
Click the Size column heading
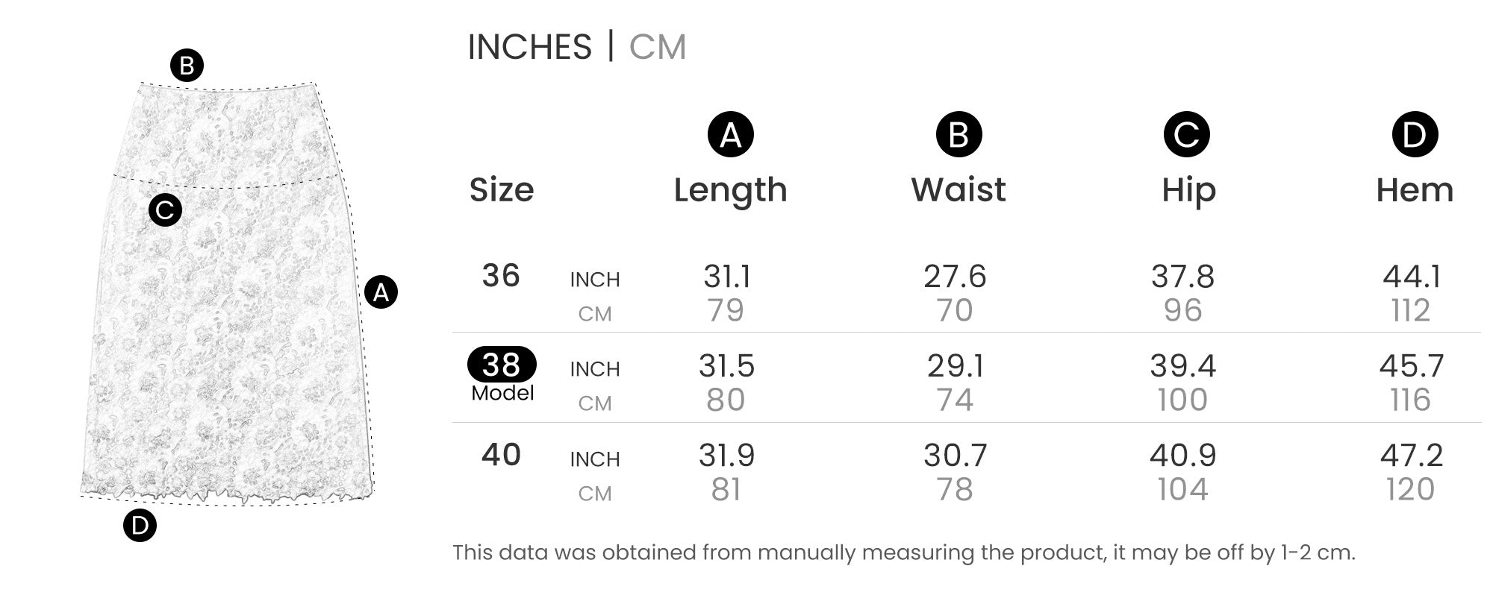click(502, 190)
